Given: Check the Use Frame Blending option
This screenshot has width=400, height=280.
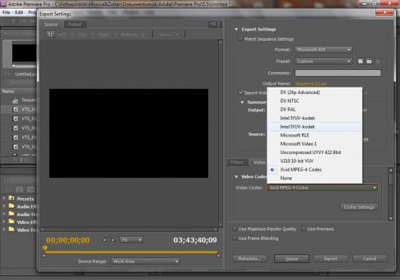Looking at the screenshot, I should [234, 237].
